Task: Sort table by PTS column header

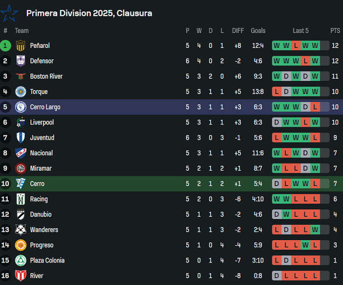Action: [x=335, y=31]
